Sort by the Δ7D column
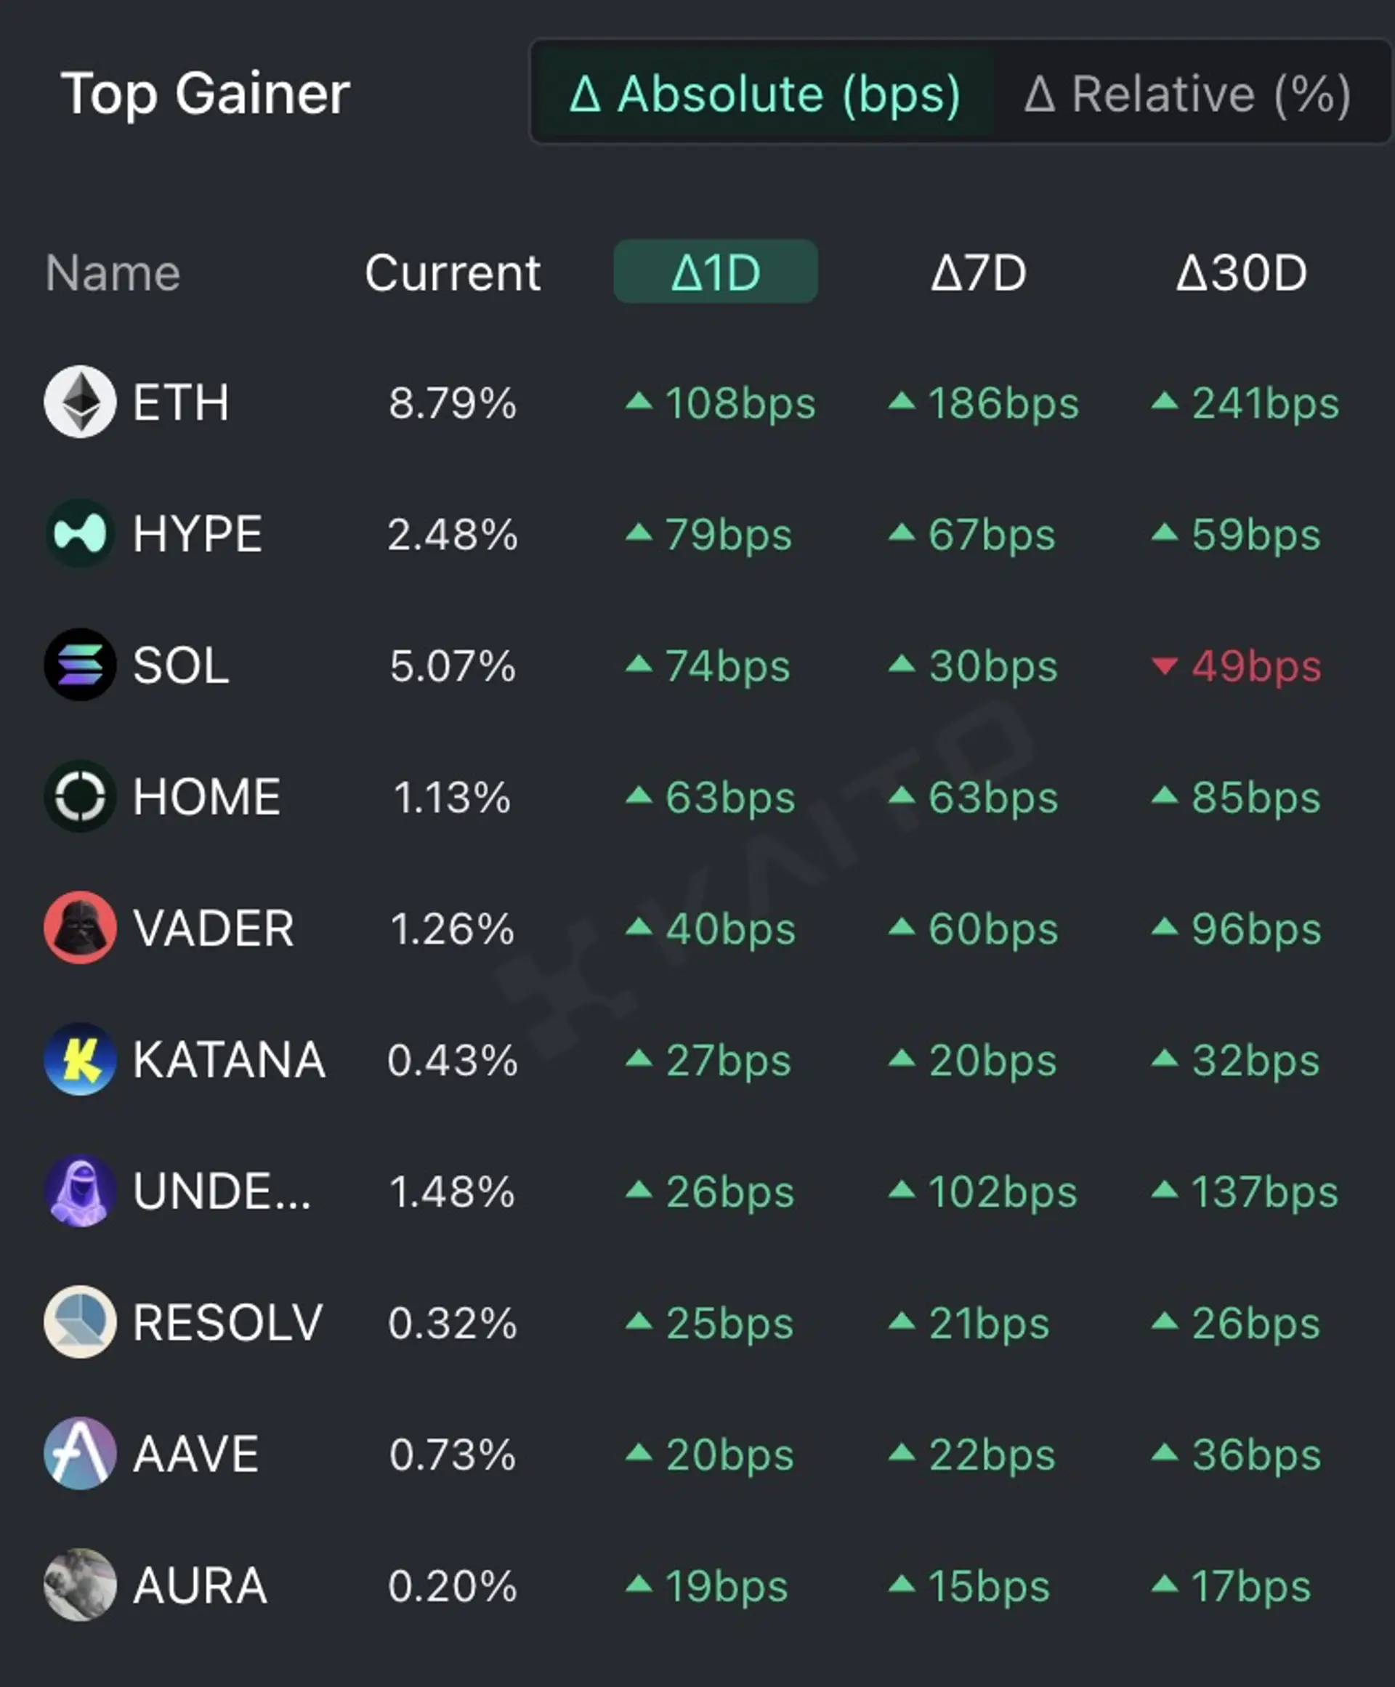This screenshot has width=1395, height=1687. coord(979,272)
